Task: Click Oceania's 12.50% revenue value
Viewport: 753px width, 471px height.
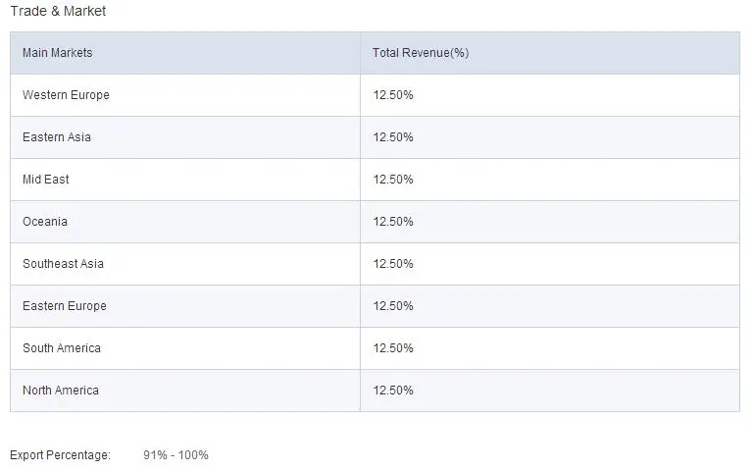Action: 393,222
